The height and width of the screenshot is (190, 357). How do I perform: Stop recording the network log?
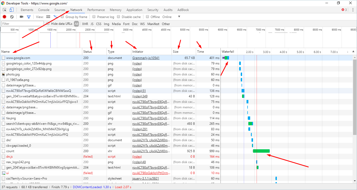4,17
